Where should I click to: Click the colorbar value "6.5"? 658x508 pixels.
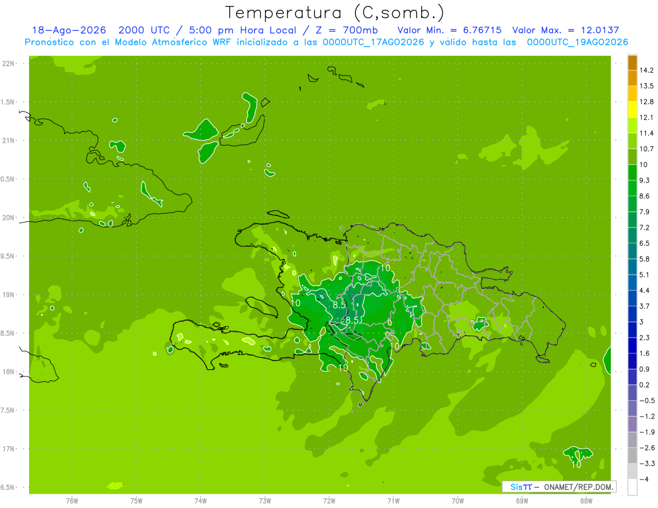click(x=645, y=243)
